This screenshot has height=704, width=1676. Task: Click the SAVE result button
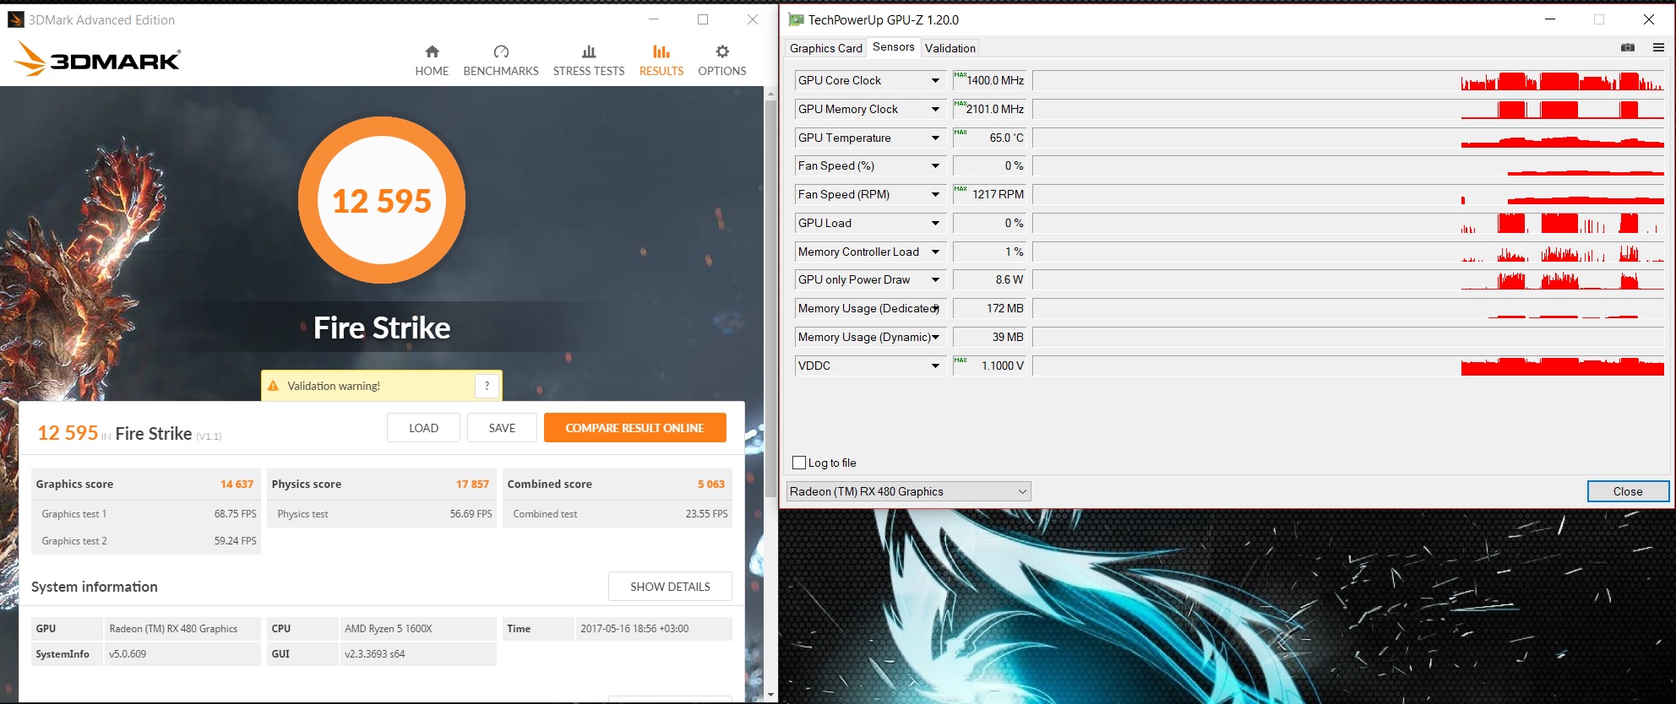[502, 428]
